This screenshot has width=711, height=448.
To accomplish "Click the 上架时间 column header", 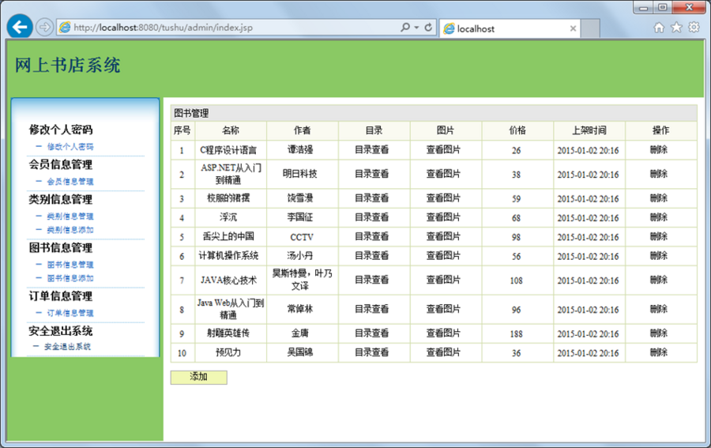I will coord(589,130).
